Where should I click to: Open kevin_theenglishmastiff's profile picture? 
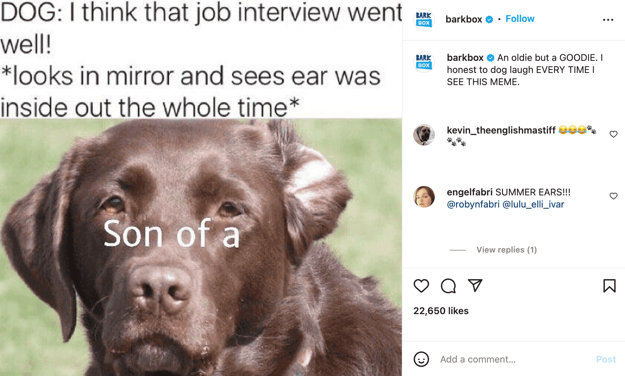(x=424, y=135)
